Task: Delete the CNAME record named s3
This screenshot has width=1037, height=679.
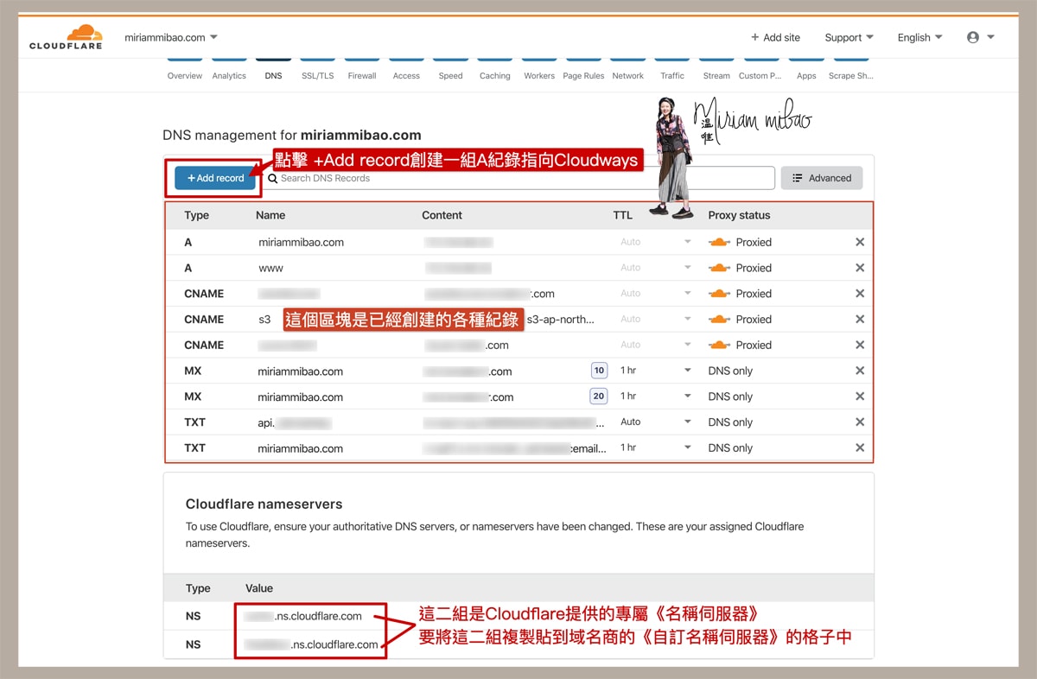Action: click(860, 319)
